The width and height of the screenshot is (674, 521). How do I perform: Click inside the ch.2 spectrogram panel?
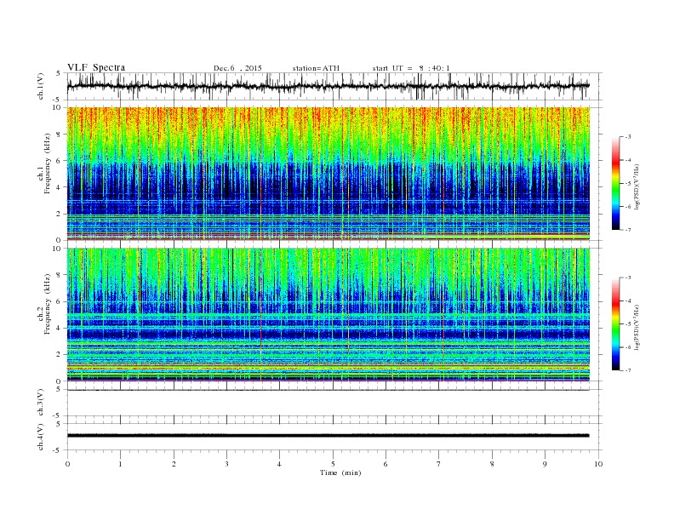coord(328,314)
